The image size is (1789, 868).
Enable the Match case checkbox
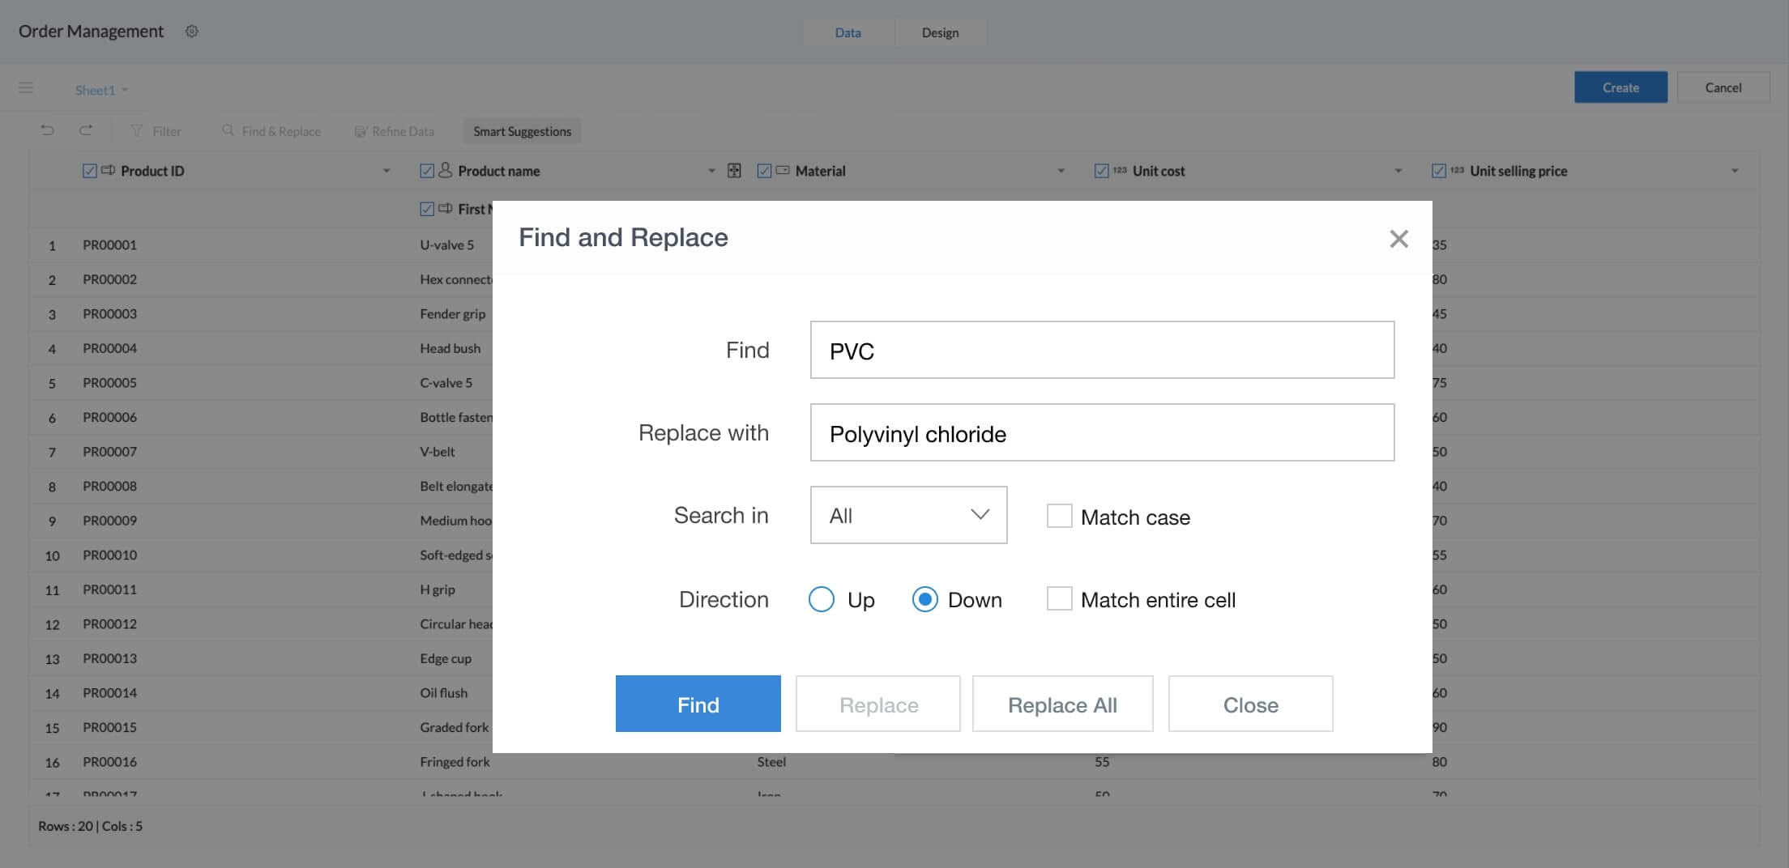(x=1059, y=516)
